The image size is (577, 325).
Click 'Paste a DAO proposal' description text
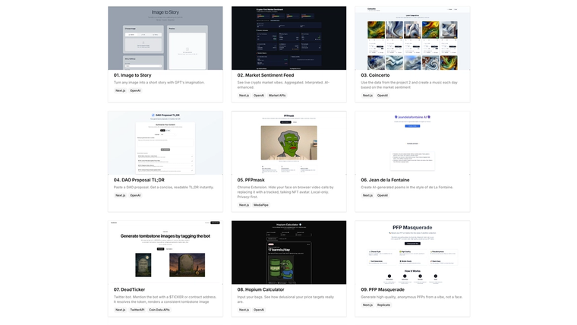tap(163, 188)
